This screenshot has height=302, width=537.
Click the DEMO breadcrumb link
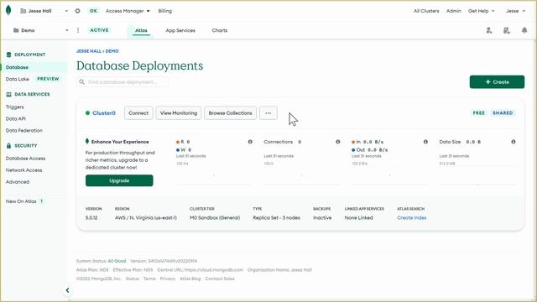tap(112, 51)
